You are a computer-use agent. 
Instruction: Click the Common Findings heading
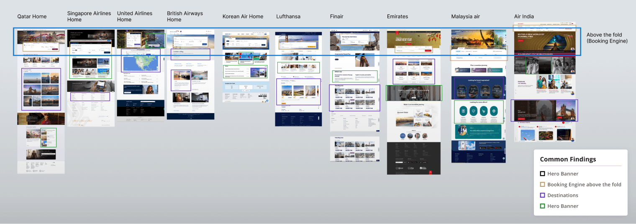(x=568, y=159)
